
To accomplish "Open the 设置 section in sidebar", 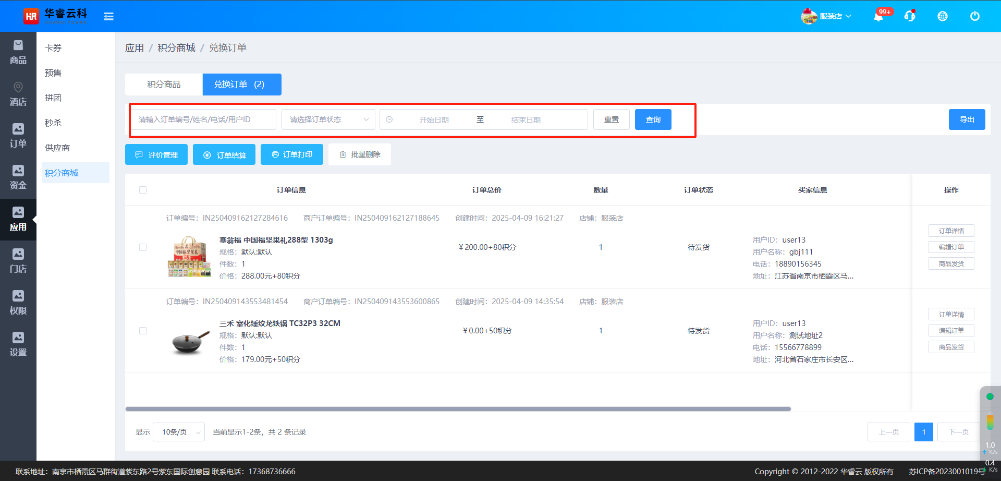I will [x=18, y=345].
